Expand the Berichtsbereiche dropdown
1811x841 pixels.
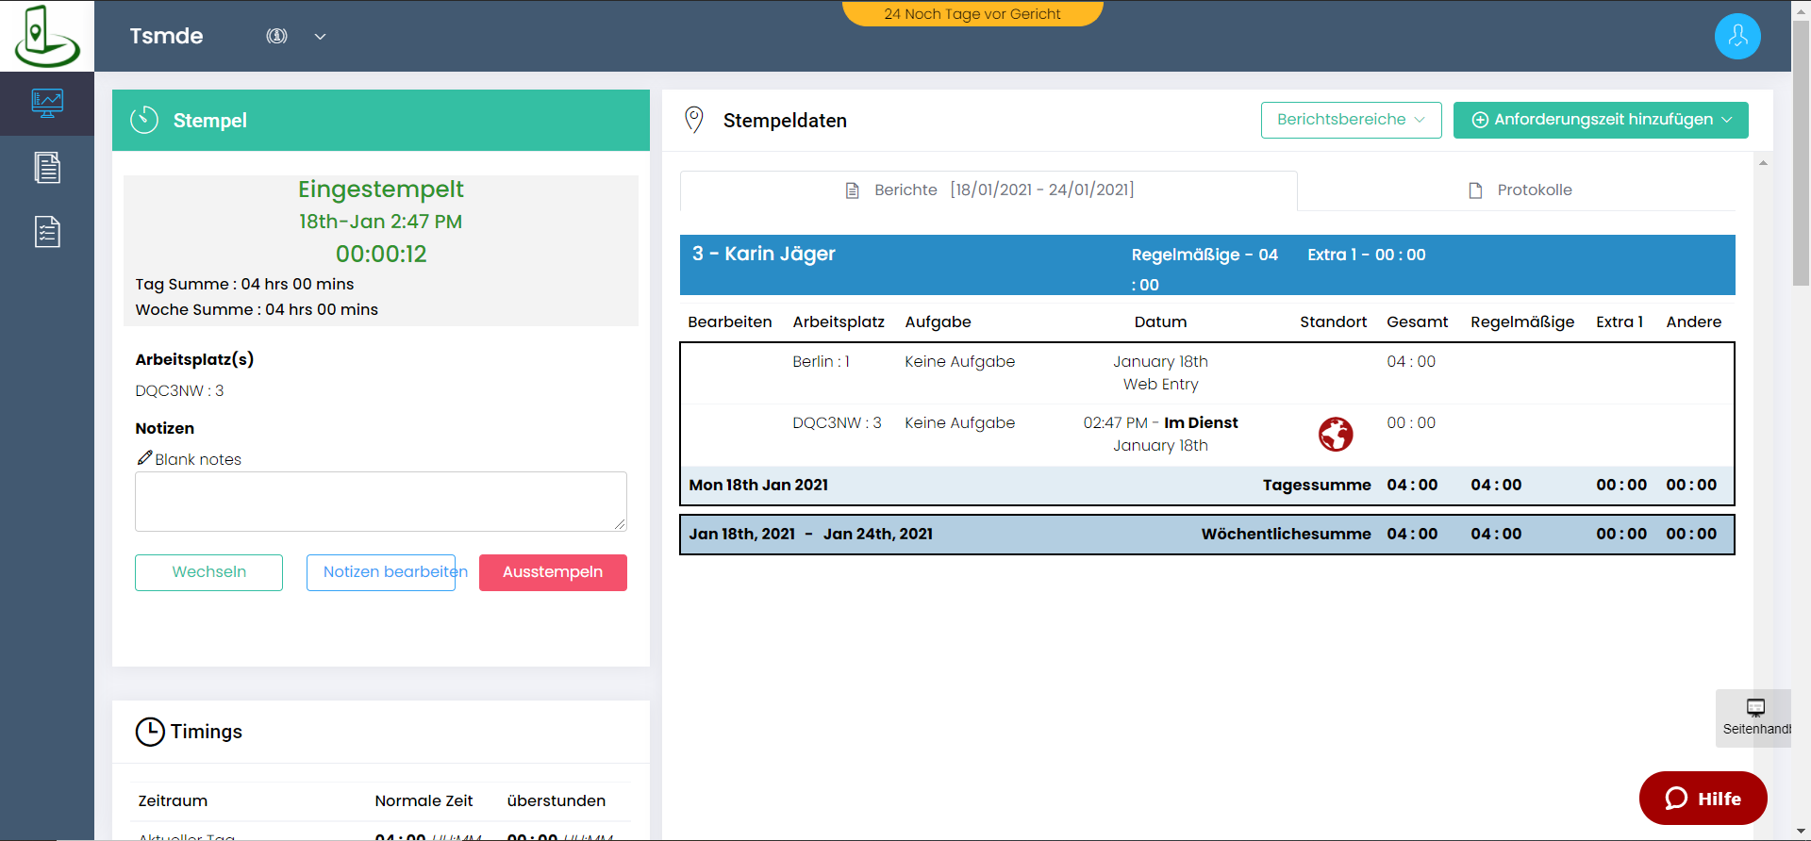(1351, 120)
